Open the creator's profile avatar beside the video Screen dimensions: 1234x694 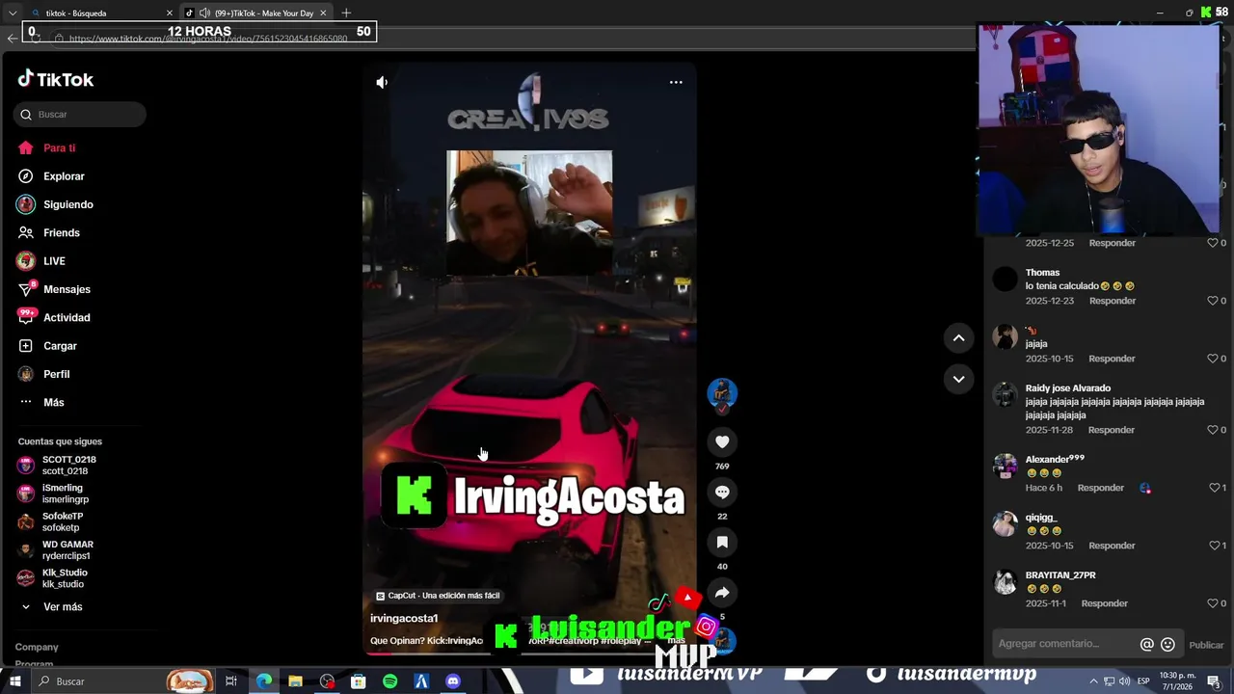722,393
